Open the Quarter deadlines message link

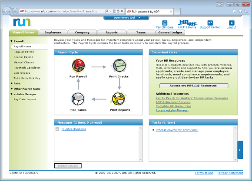[74, 129]
